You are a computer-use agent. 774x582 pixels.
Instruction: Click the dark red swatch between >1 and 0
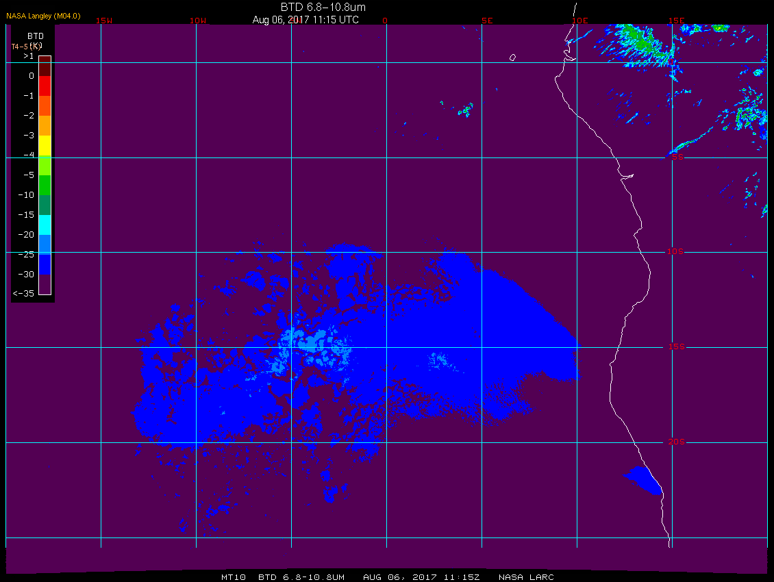[45, 66]
